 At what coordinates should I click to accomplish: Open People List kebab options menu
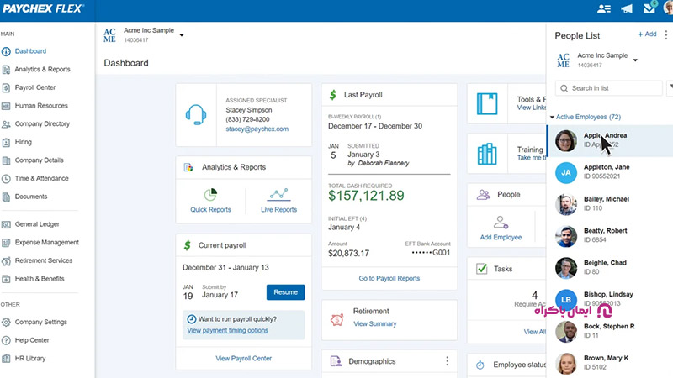(x=666, y=34)
